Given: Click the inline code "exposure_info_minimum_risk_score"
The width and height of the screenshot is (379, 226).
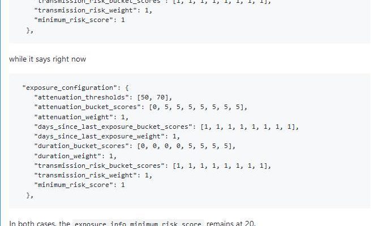Looking at the screenshot, I should click(138, 224).
